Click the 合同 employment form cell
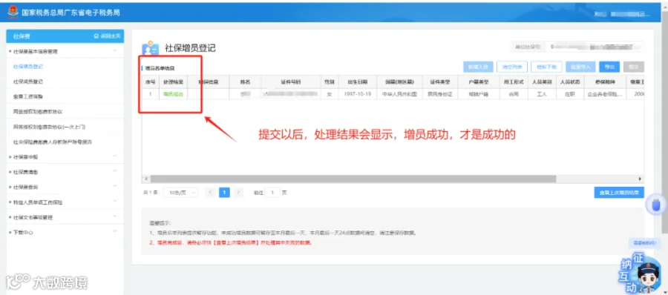The height and width of the screenshot is (295, 668). [x=514, y=94]
